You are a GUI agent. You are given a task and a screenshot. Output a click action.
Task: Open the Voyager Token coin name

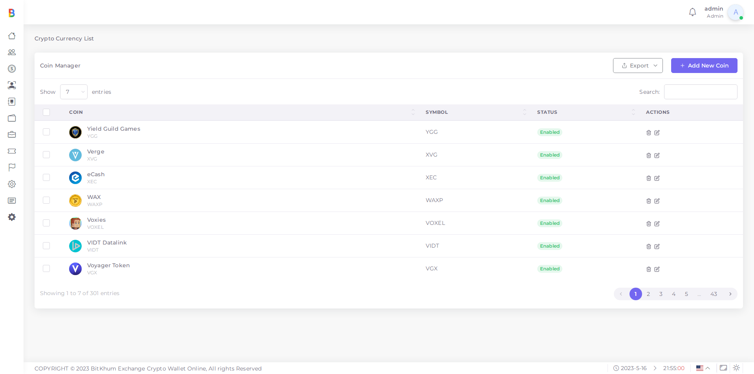[108, 265]
